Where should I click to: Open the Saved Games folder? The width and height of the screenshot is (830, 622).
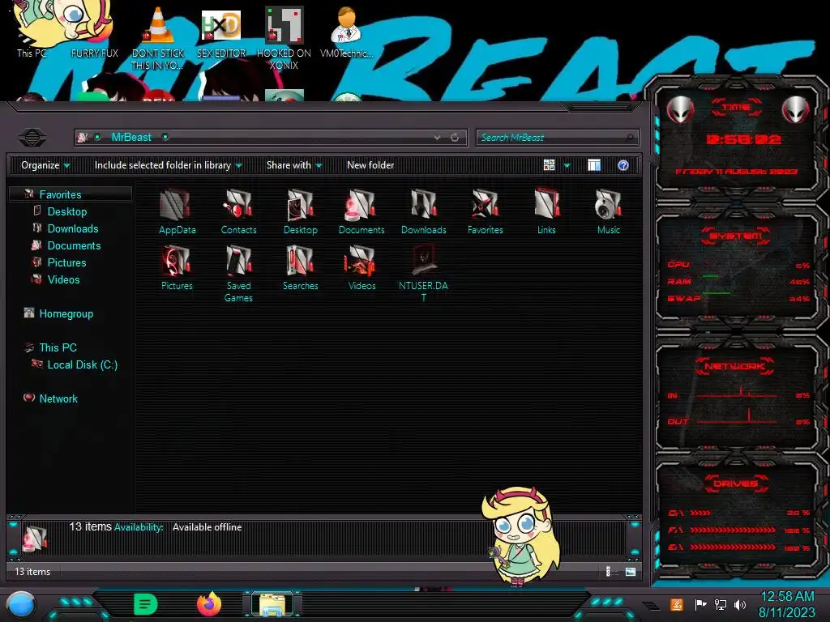(238, 274)
